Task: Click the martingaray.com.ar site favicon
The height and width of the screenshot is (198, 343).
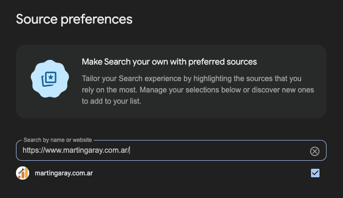Action: pyautogui.click(x=23, y=173)
